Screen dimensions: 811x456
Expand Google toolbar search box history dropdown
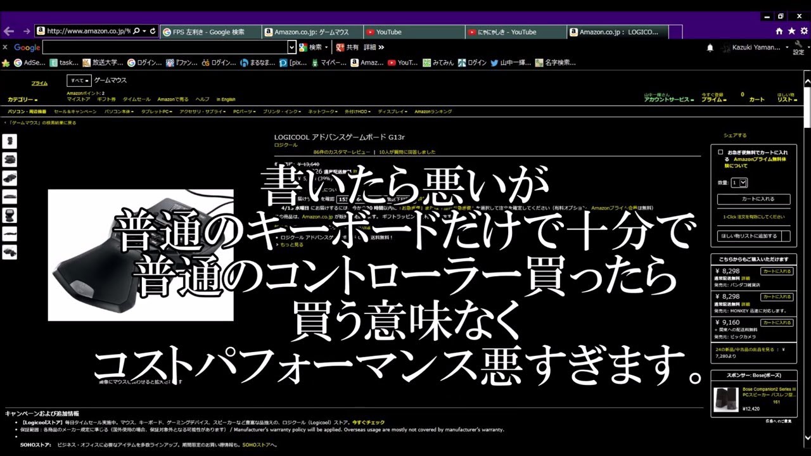[x=291, y=47]
